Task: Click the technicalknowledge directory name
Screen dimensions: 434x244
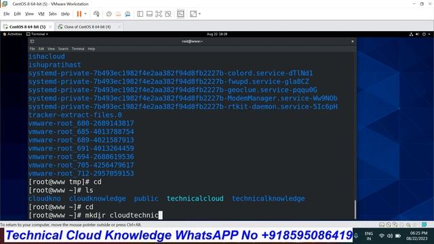Action: click(269, 199)
